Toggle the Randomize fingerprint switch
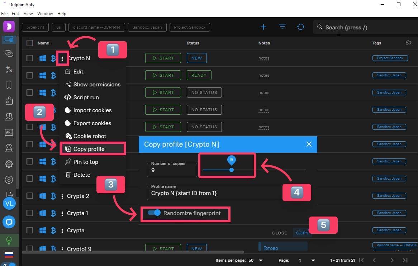Screen dimensions: 418x266 pyautogui.click(x=154, y=213)
